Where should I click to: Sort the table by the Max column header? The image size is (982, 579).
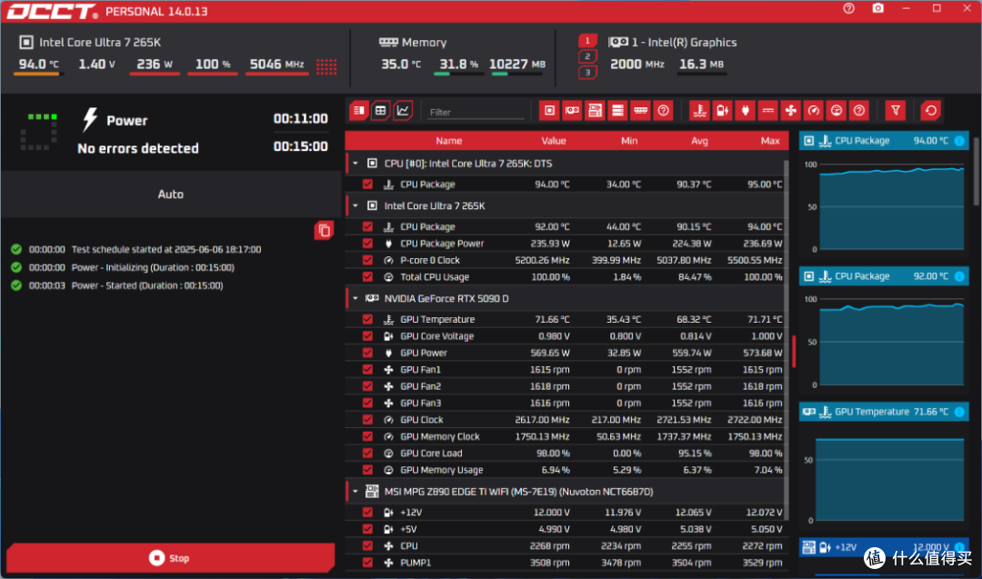point(770,141)
